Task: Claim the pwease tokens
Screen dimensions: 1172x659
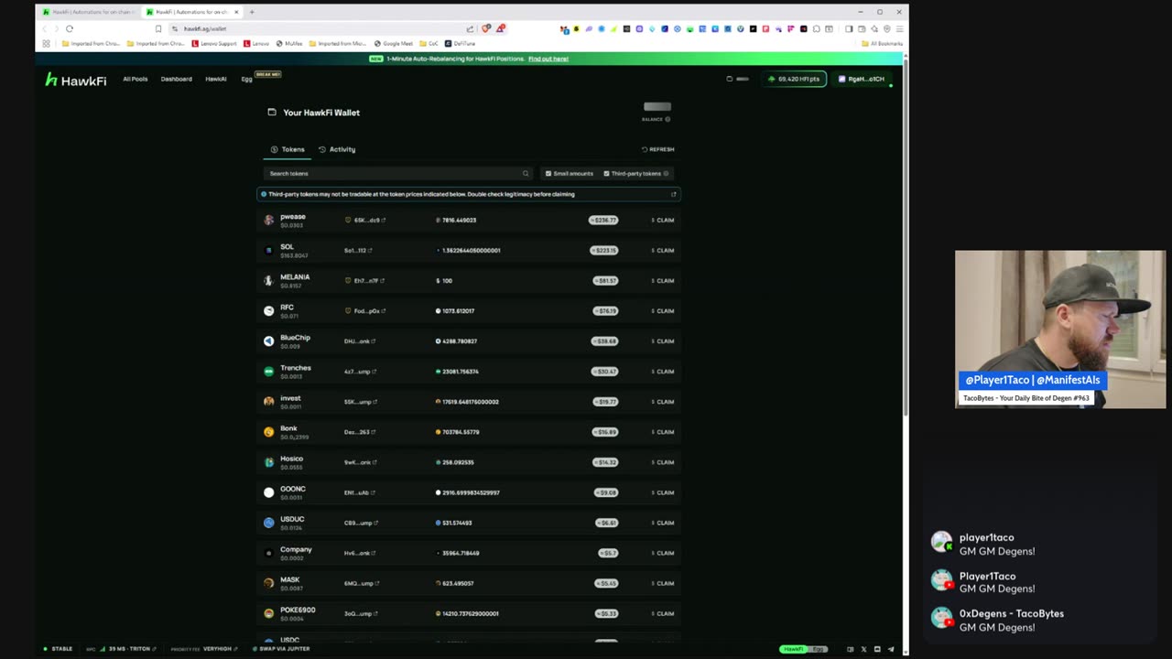Action: [x=663, y=220]
